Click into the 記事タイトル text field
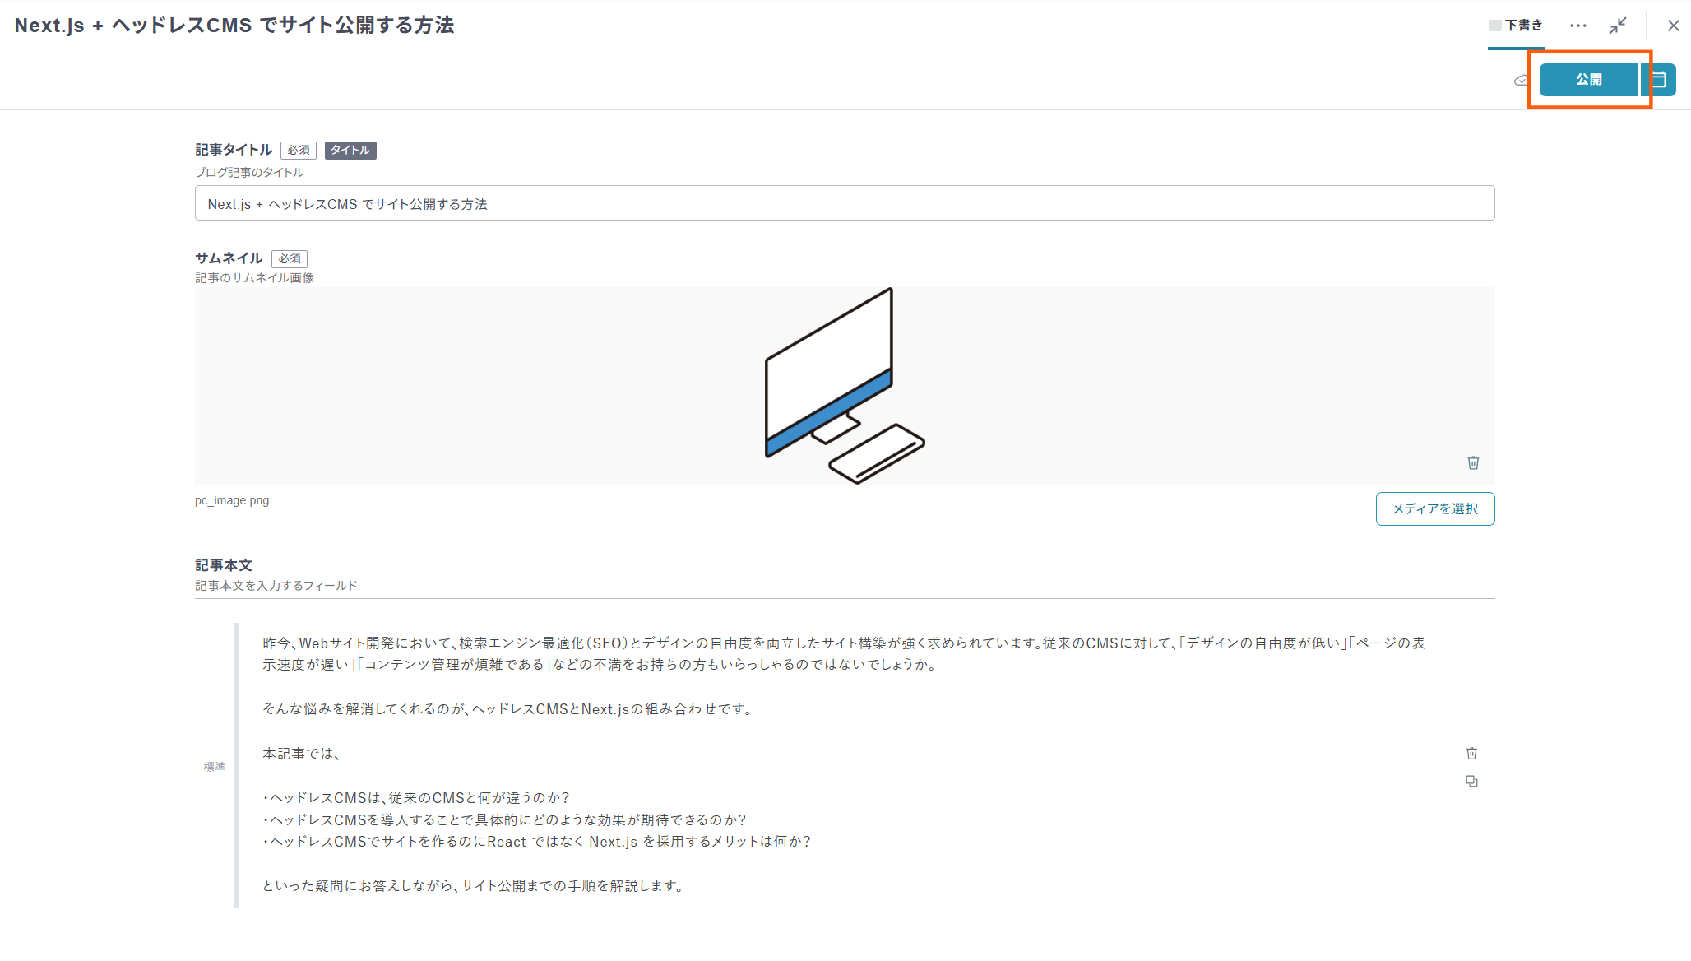 tap(844, 203)
